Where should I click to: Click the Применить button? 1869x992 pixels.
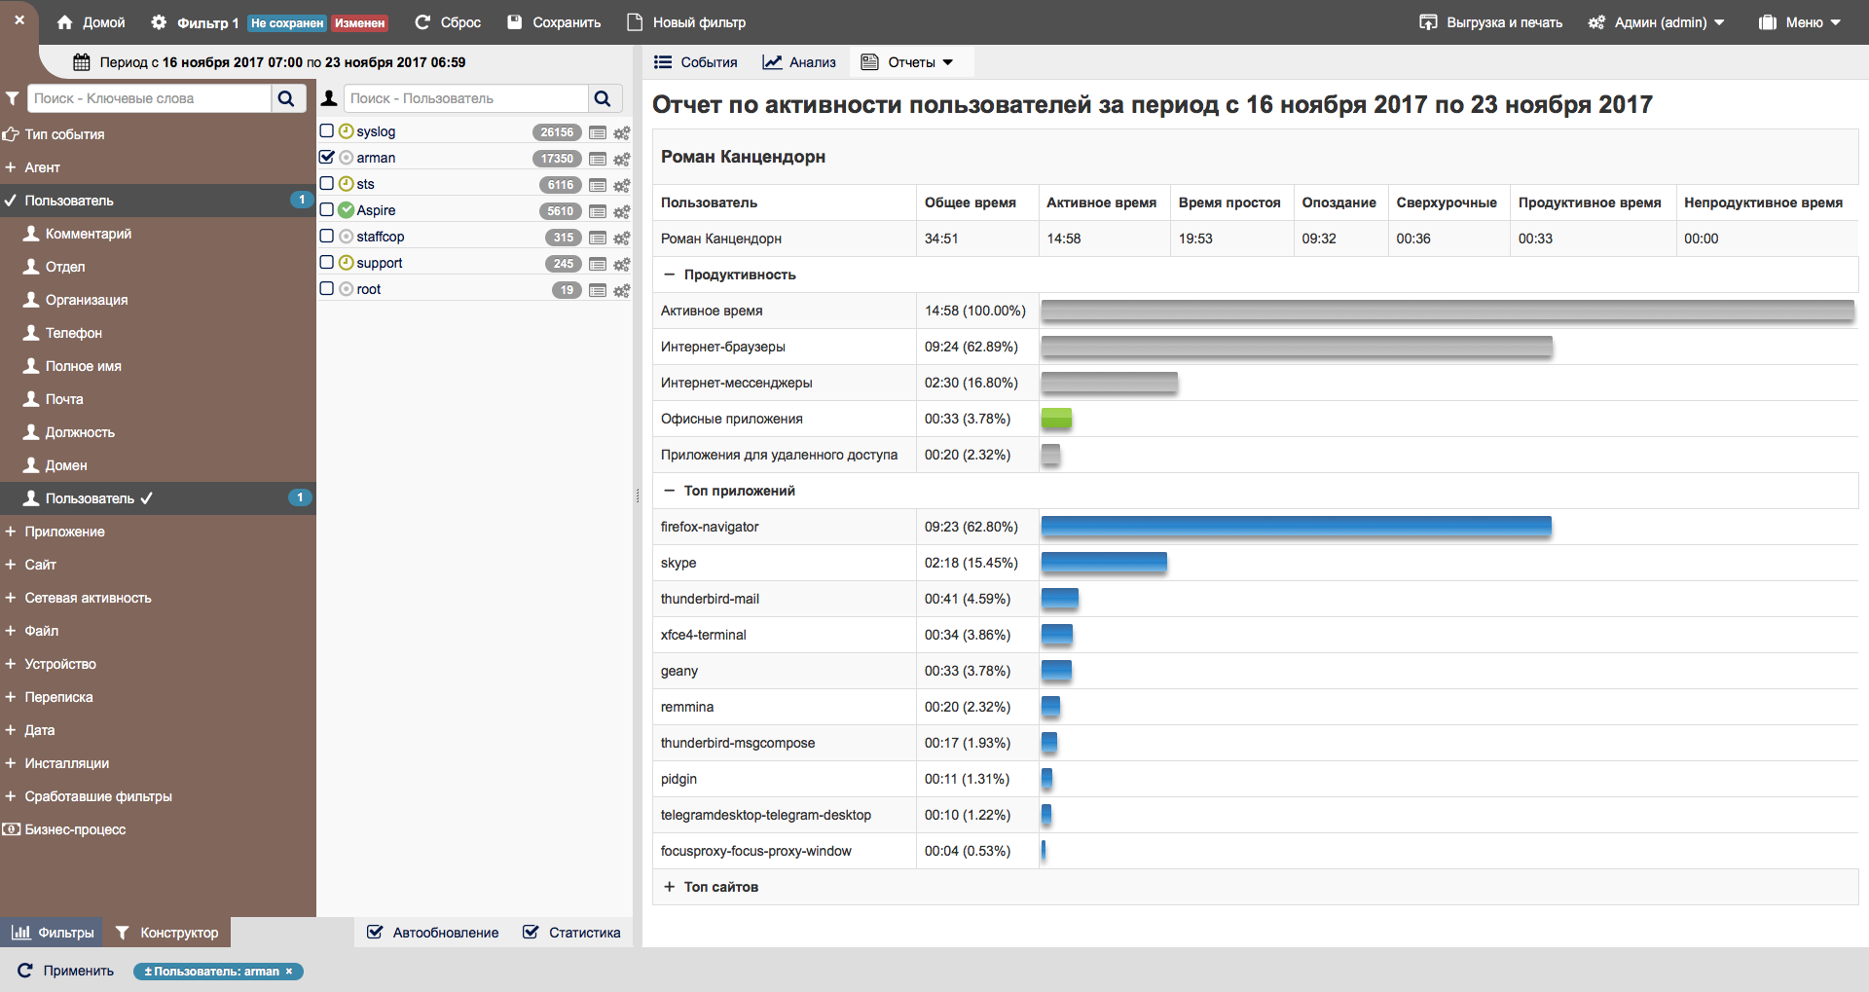click(66, 971)
